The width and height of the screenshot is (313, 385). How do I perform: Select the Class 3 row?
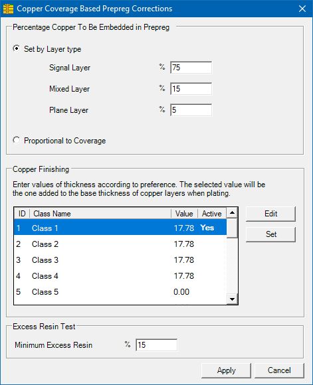click(x=120, y=260)
